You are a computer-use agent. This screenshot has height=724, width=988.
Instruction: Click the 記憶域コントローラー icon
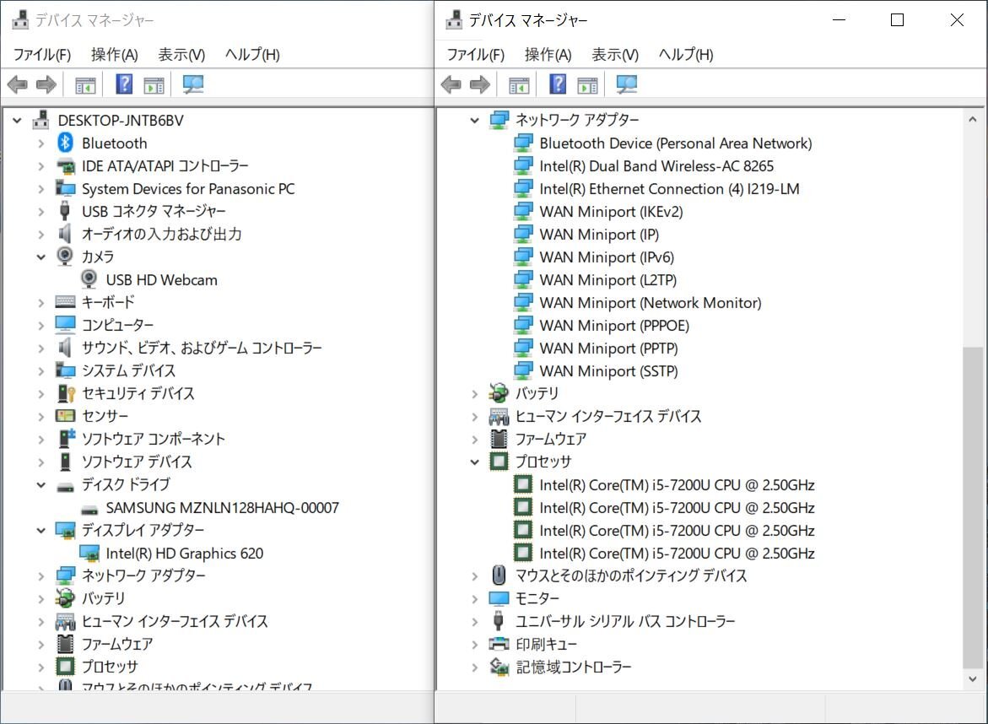(x=499, y=667)
